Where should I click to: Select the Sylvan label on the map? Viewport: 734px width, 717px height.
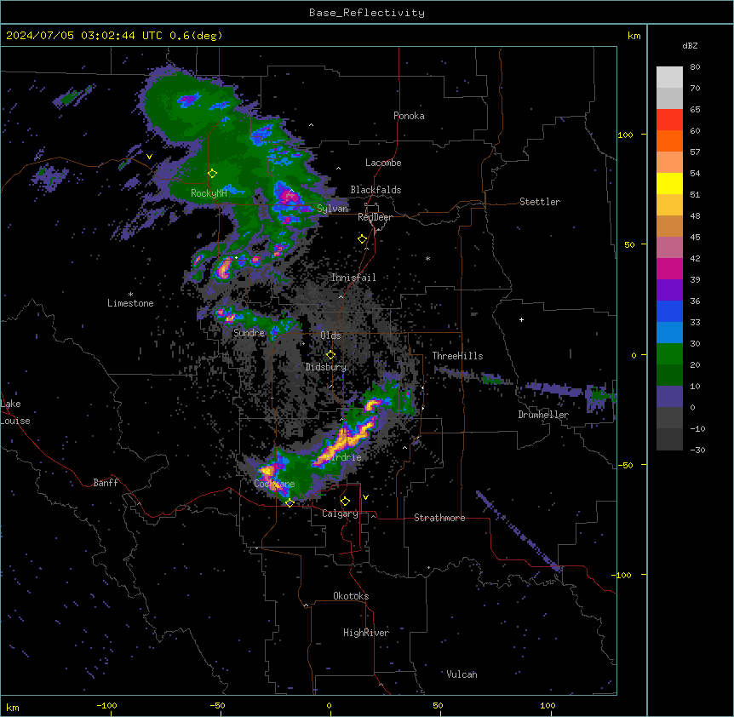coord(333,209)
